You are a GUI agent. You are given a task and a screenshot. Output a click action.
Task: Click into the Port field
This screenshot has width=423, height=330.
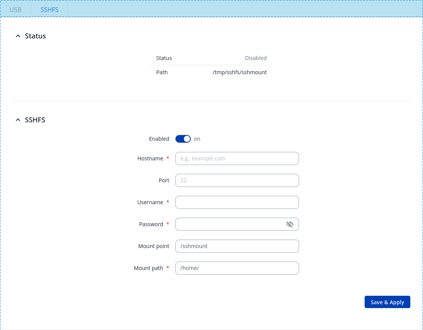(237, 180)
